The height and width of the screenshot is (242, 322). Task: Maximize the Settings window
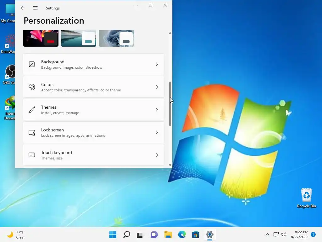point(151,5)
